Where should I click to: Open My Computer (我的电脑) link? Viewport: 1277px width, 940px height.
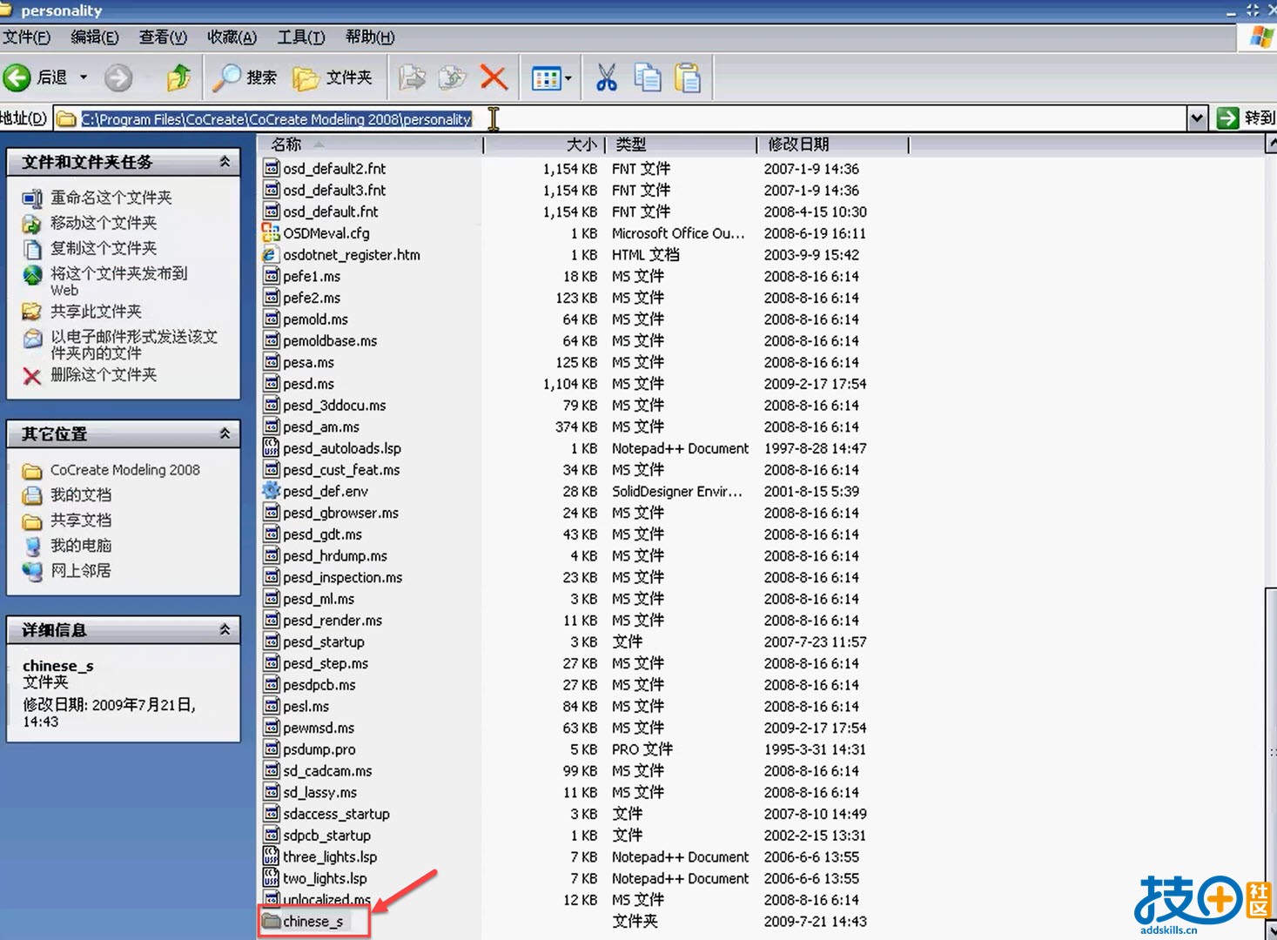80,546
